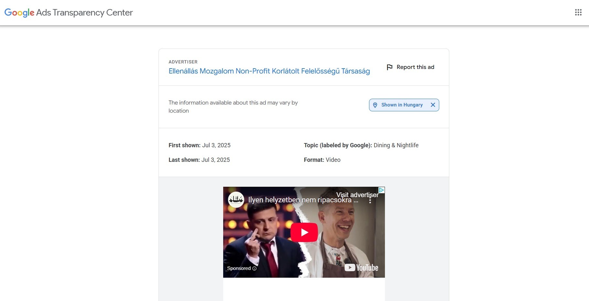Open the video three-dot options menu
The height and width of the screenshot is (301, 589).
[370, 201]
